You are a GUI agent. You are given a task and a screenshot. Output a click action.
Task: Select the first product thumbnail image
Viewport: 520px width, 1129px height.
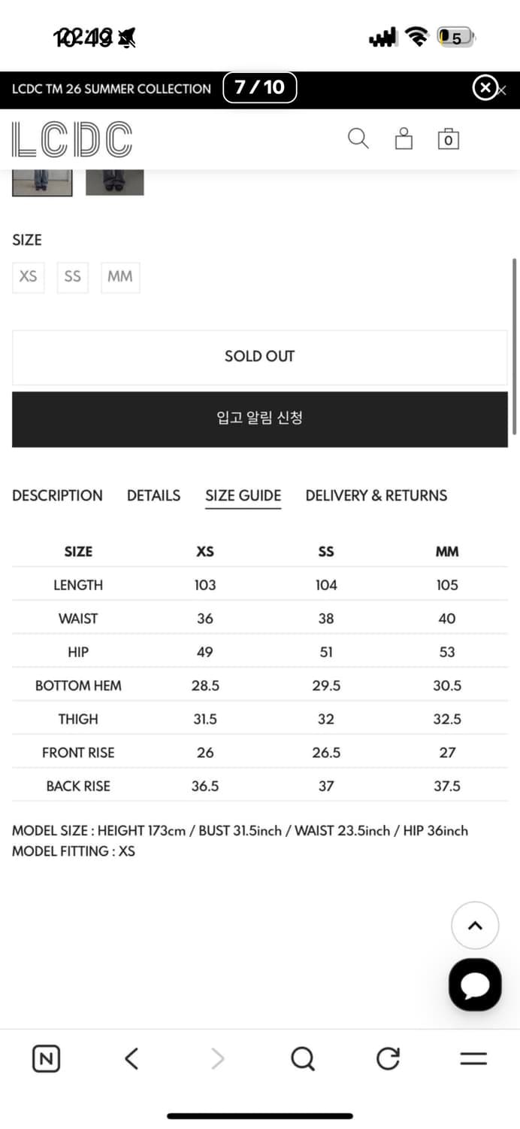pos(42,183)
